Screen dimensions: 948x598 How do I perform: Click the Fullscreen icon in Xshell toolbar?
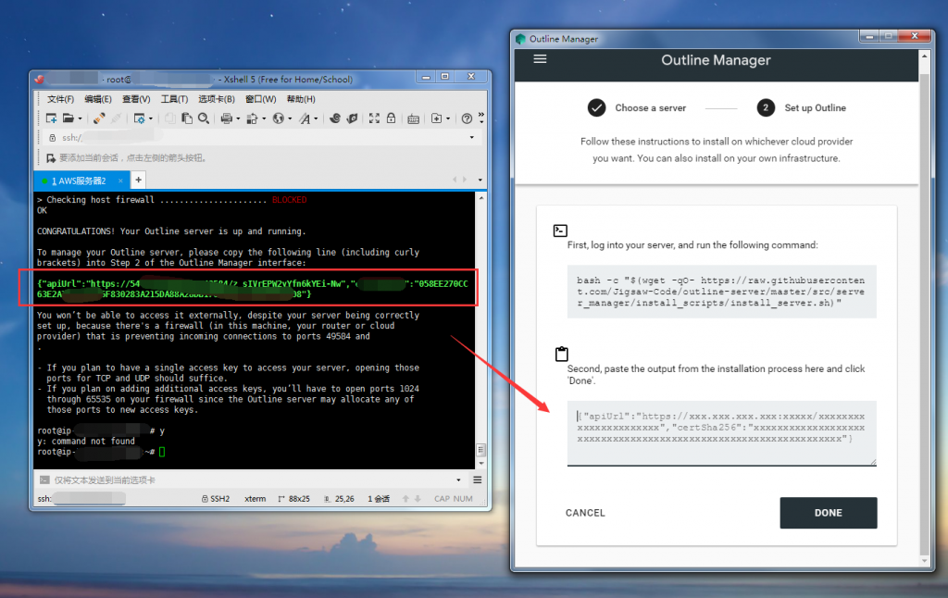point(375,118)
